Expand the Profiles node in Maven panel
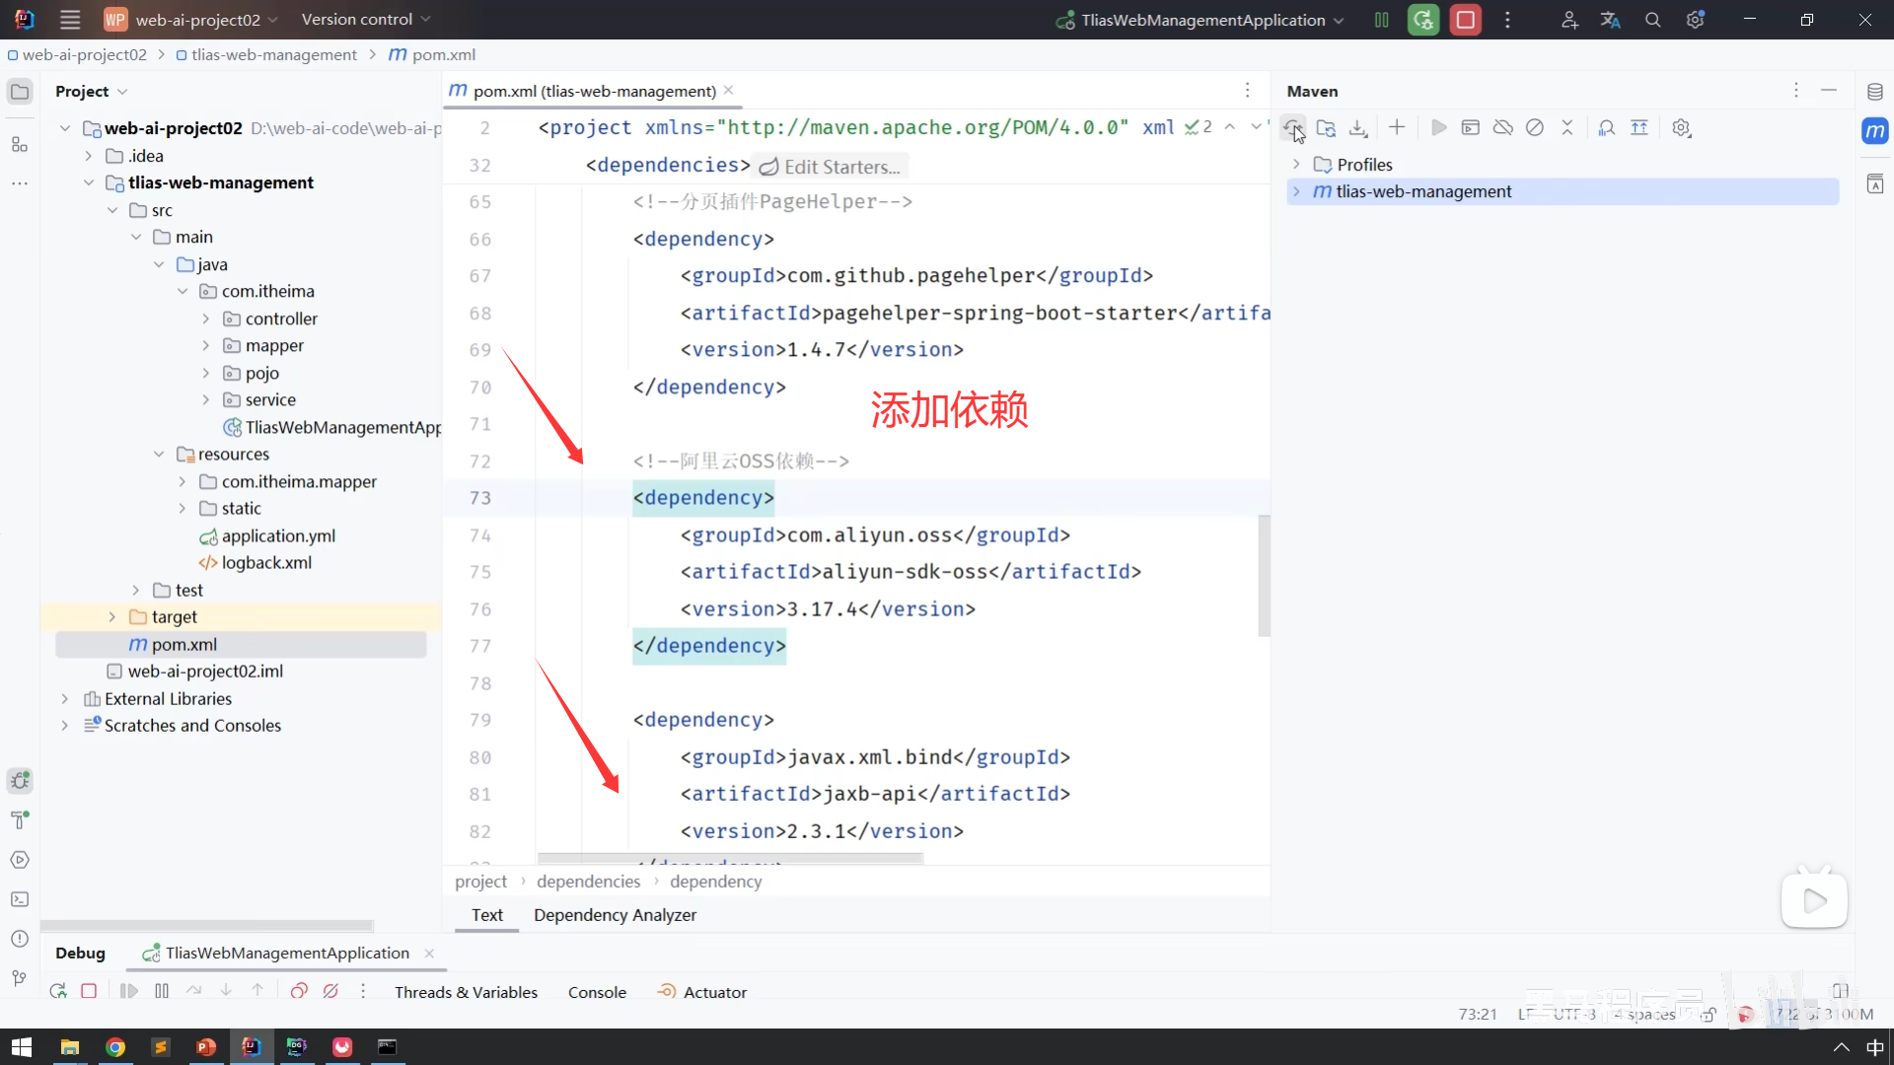 pos(1296,165)
